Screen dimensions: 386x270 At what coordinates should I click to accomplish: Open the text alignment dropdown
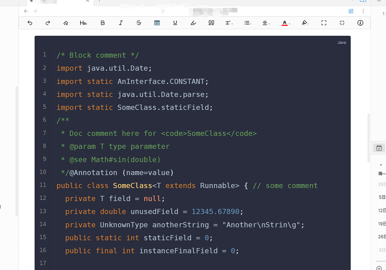pos(266,23)
